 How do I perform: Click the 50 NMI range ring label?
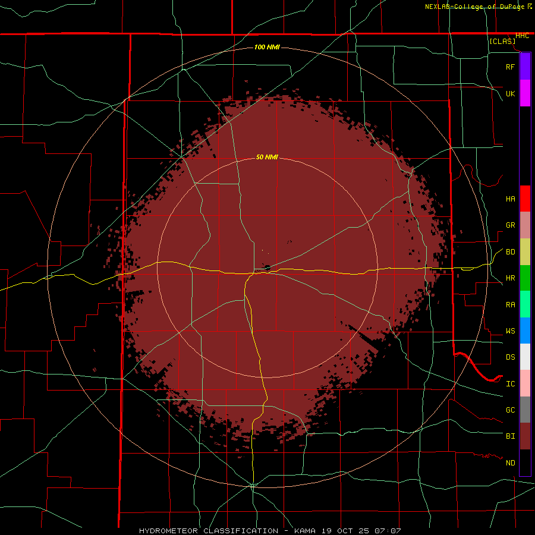tap(267, 157)
